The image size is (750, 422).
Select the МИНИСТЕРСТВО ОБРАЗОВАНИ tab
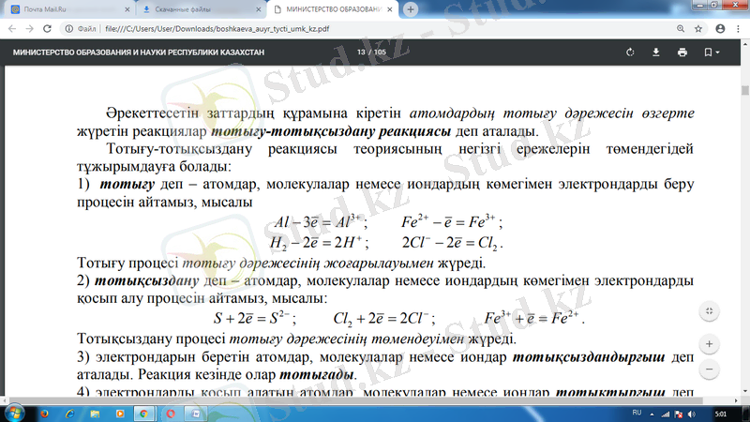pos(333,9)
